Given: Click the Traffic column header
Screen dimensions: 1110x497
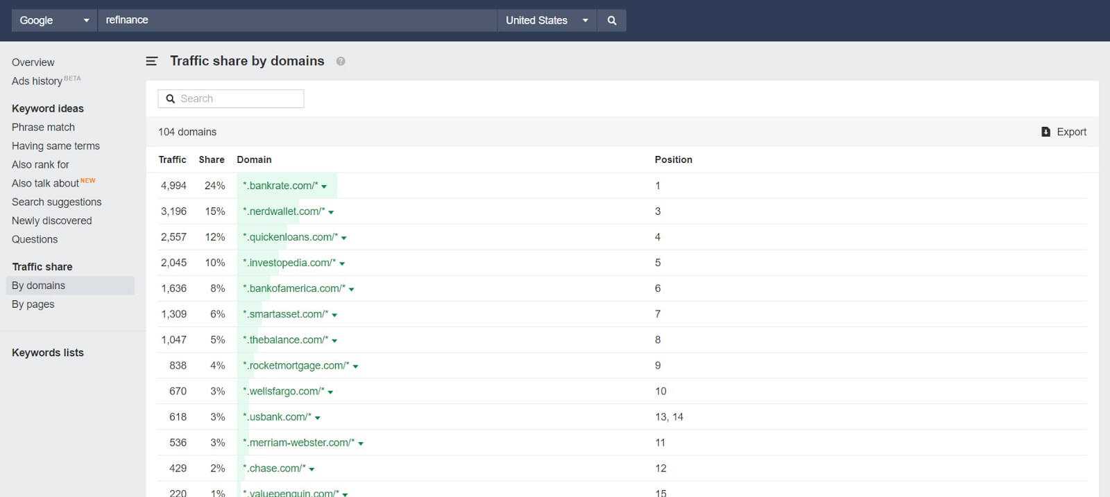Looking at the screenshot, I should [x=172, y=159].
